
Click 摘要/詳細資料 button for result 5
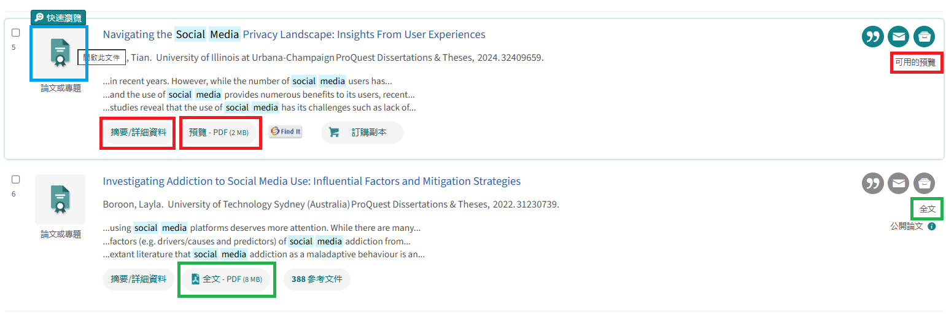click(x=138, y=132)
